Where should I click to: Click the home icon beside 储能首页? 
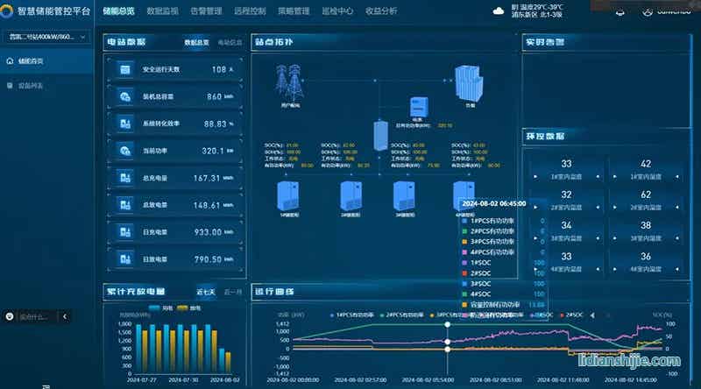(10, 61)
